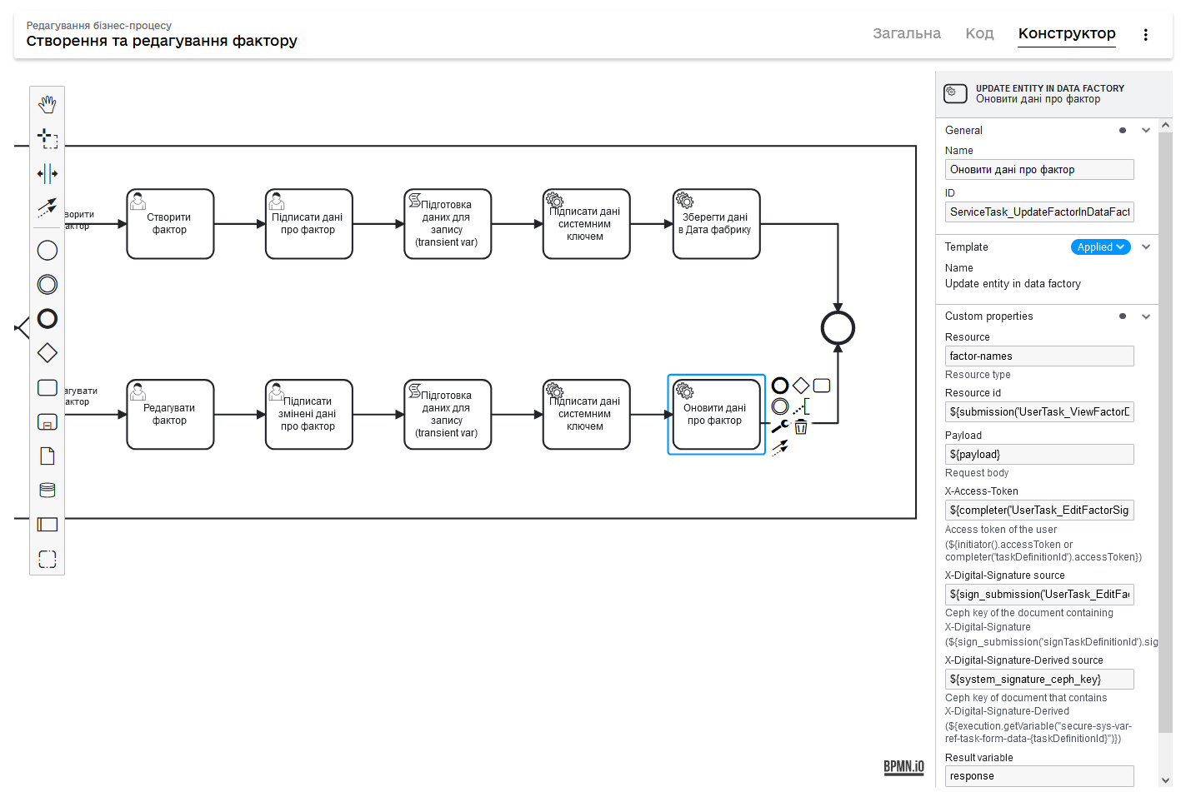Connect using sequence flow arrows in context pad
1186x792 pixels.
(x=780, y=448)
